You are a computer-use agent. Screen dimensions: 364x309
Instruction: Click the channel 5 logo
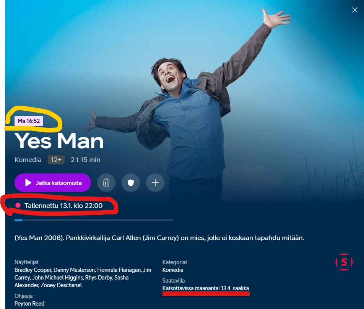point(344,262)
